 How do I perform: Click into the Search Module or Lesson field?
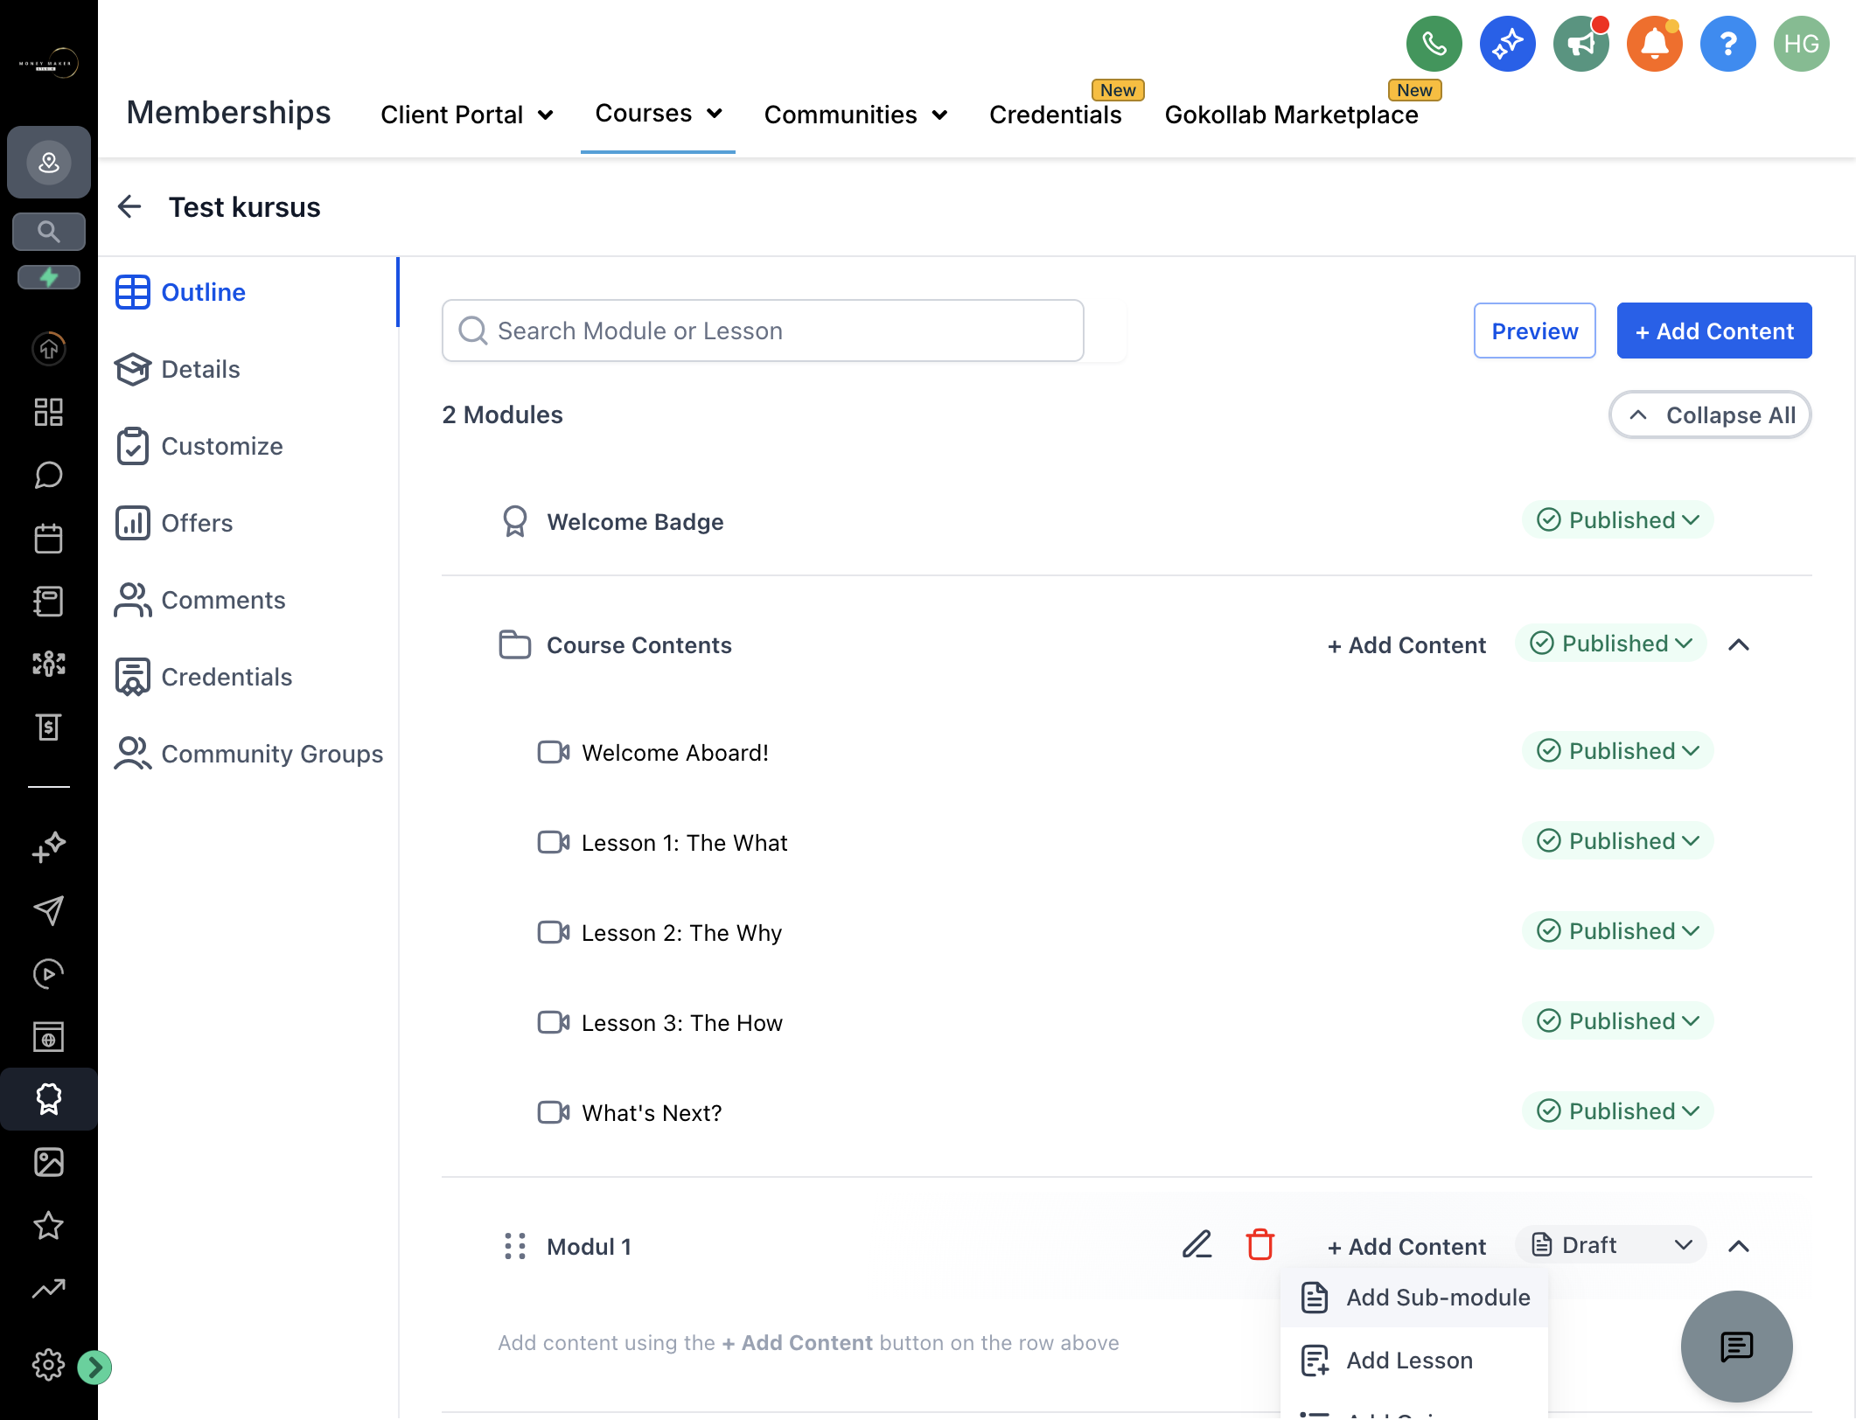[x=763, y=331]
